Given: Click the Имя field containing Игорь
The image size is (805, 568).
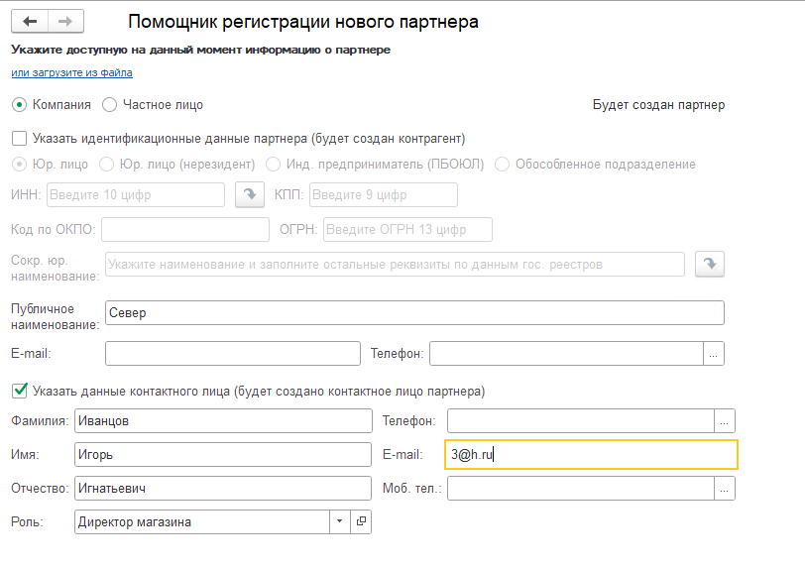Looking at the screenshot, I should 223,455.
